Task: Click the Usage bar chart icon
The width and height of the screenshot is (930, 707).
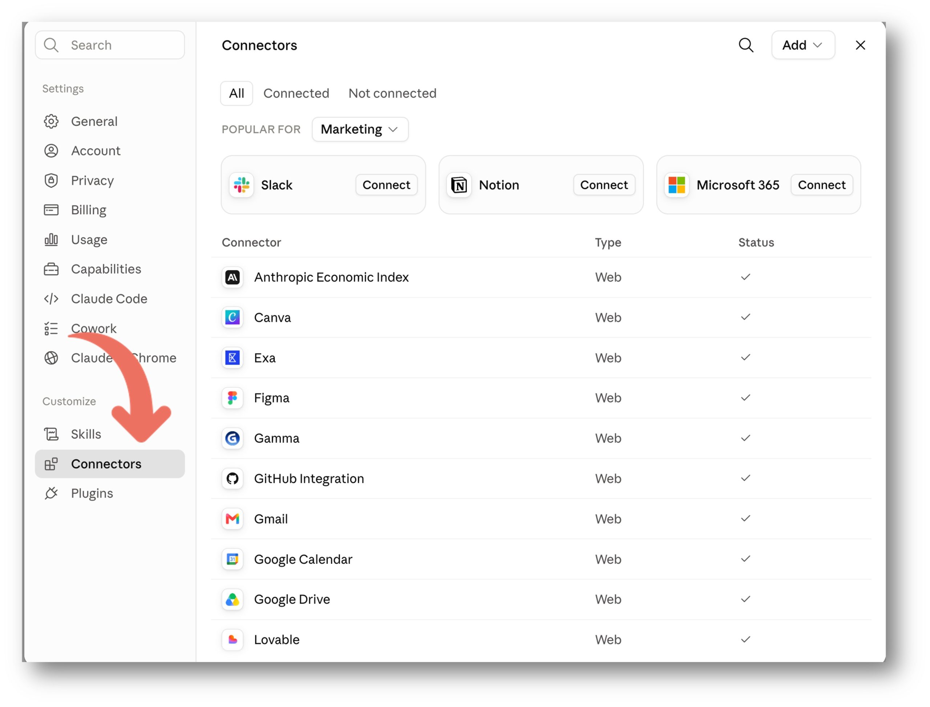Action: (x=51, y=239)
